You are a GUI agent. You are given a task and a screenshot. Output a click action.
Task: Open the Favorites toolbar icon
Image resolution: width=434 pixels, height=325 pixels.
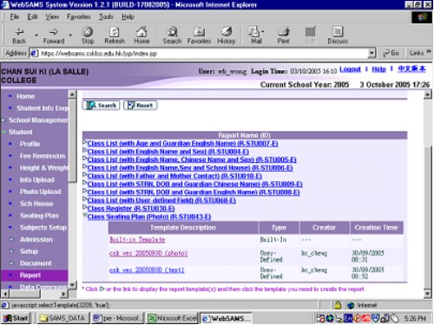199,36
